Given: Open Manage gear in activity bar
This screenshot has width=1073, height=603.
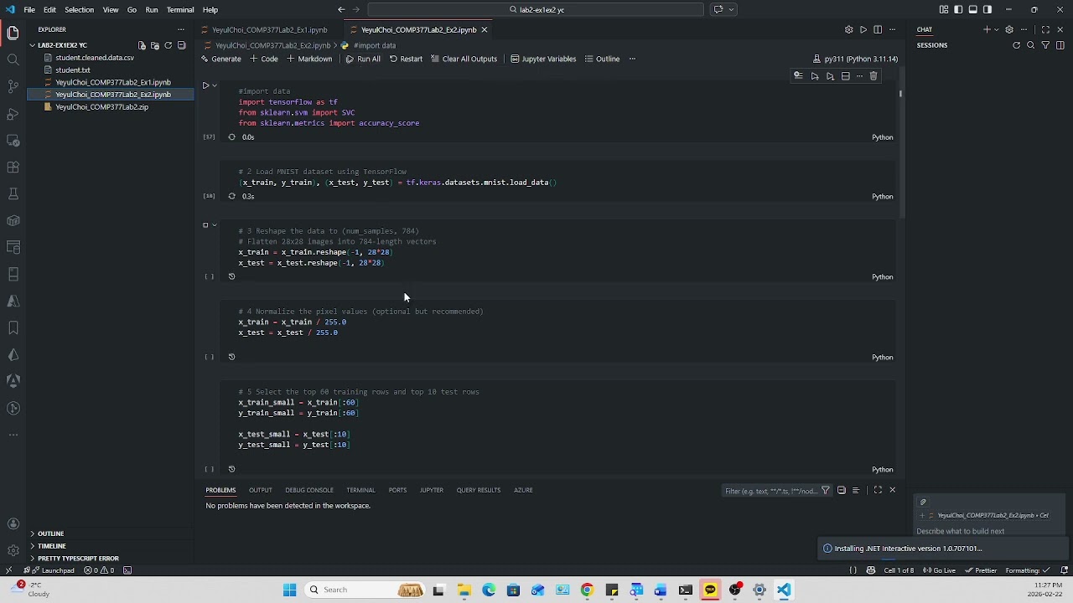Looking at the screenshot, I should pos(13,550).
